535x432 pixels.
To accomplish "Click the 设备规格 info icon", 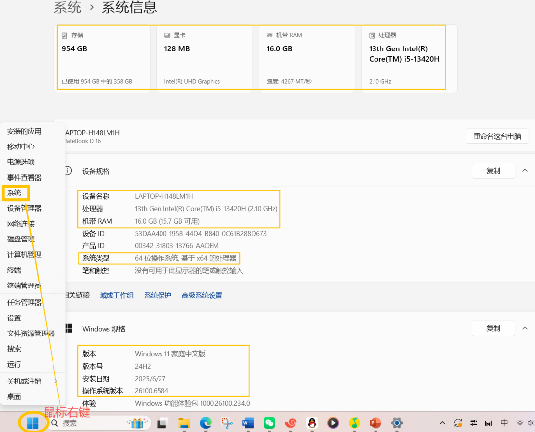I will (68, 171).
